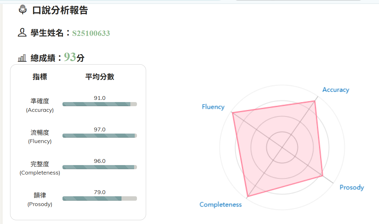Image resolution: width=379 pixels, height=224 pixels.
Task: Click the 韻律 (Prosody) progress bar
Action: point(99,198)
